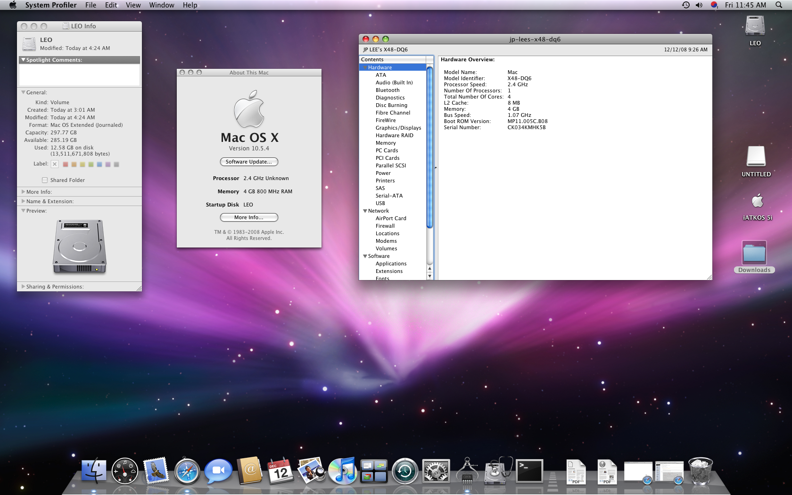
Task: Open the System Profiler menu
Action: coord(51,5)
